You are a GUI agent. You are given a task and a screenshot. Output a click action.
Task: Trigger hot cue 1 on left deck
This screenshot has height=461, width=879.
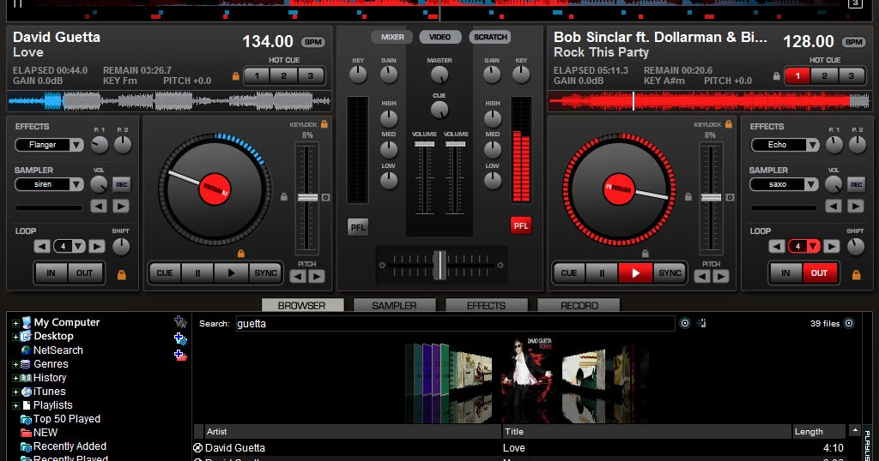[x=258, y=76]
